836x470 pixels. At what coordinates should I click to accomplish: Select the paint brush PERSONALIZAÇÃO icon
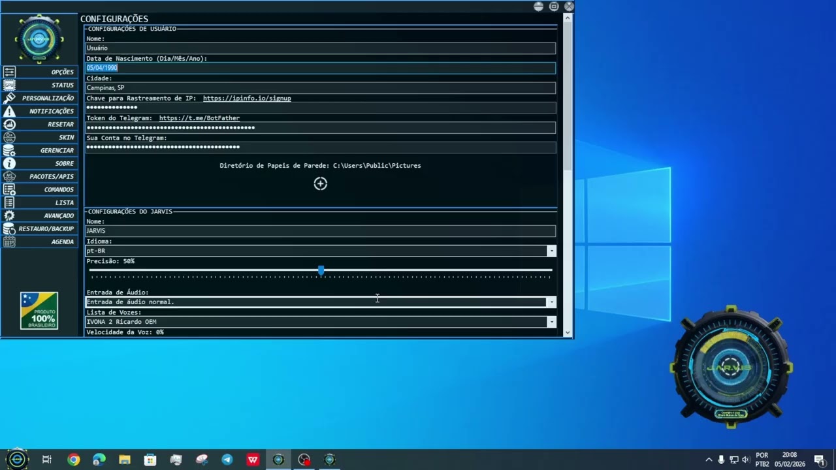pos(9,98)
